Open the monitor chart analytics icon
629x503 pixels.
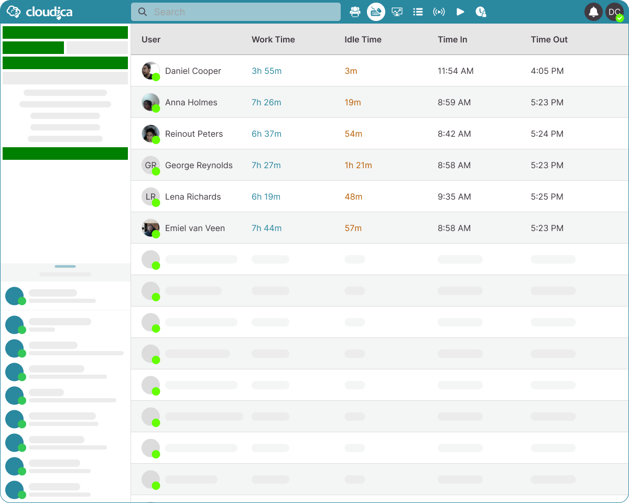pyautogui.click(x=397, y=12)
